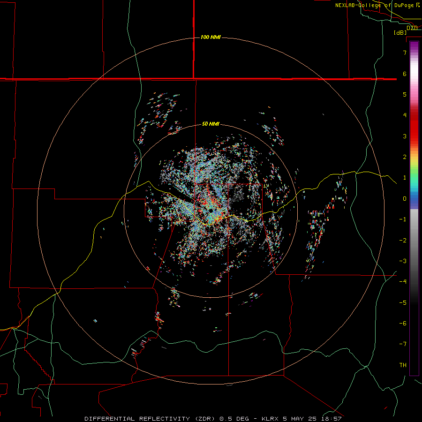
Task: Click the -7 value on the color scale
Action: click(403, 344)
